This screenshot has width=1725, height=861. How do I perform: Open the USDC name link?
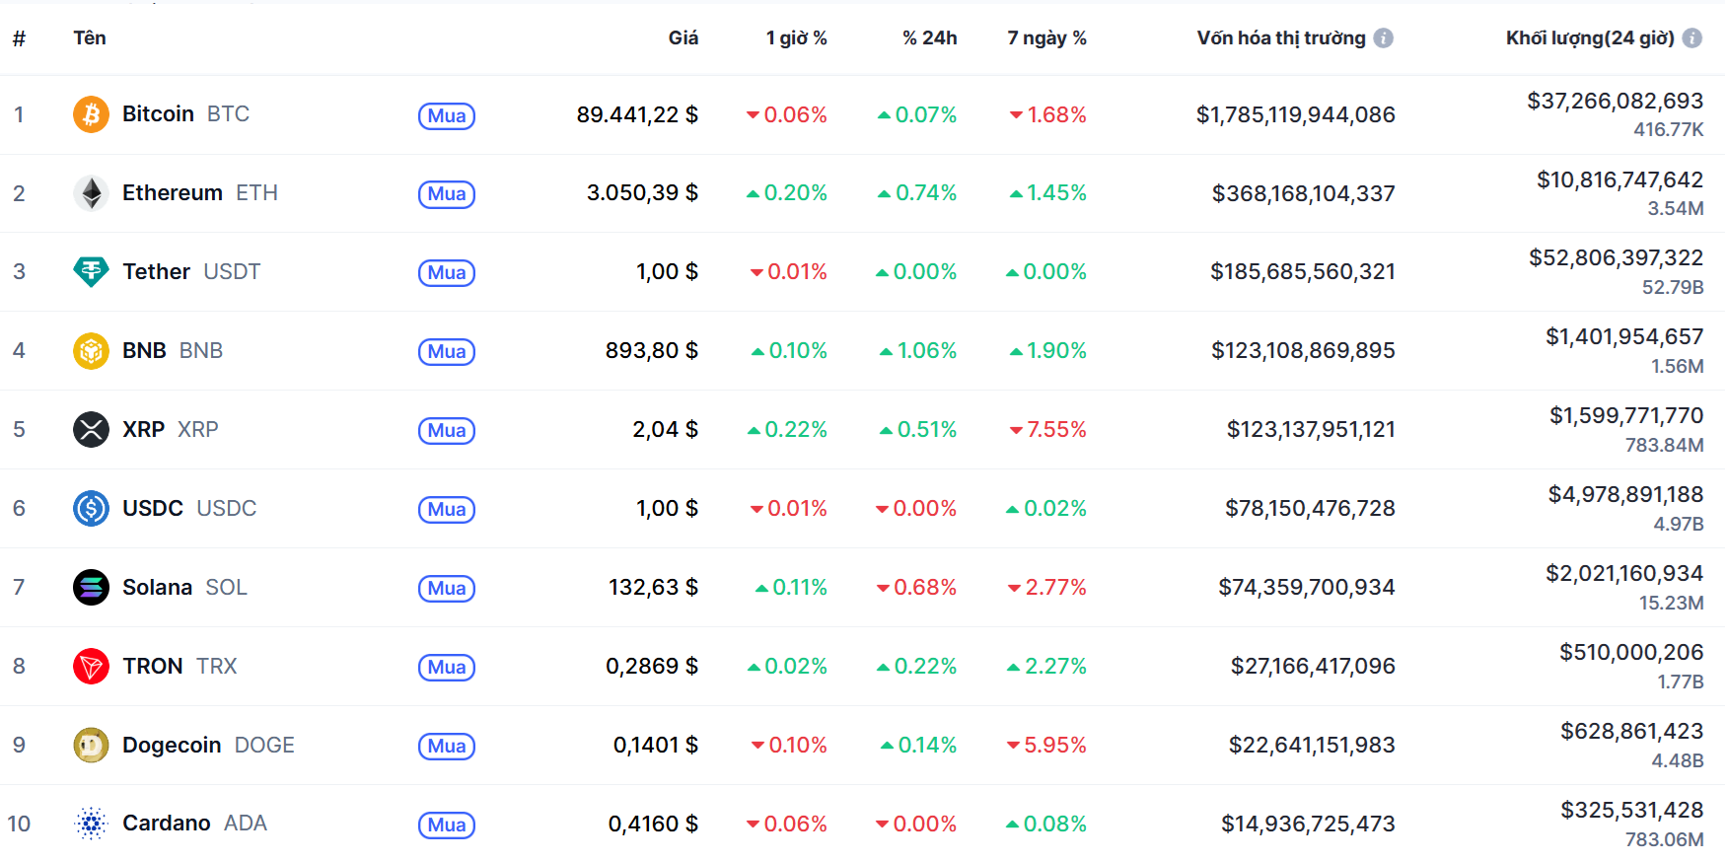189,508
